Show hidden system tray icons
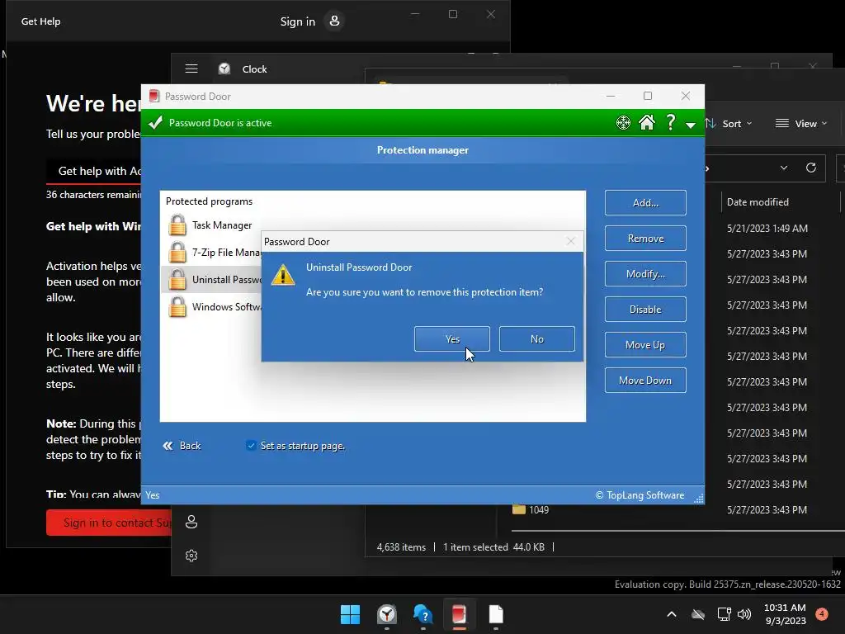 click(x=672, y=614)
